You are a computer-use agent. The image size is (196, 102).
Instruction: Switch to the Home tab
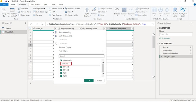(x=13, y=5)
